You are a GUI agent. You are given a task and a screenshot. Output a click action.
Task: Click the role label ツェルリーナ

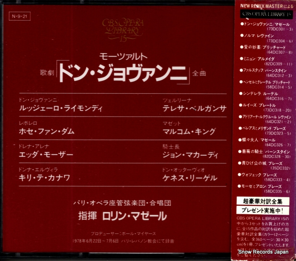pos(177,100)
